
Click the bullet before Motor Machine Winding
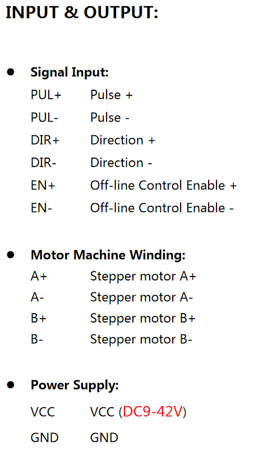(11, 255)
